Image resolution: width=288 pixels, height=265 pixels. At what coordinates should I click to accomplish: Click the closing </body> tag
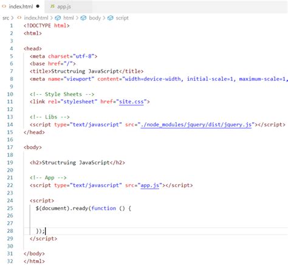34,253
